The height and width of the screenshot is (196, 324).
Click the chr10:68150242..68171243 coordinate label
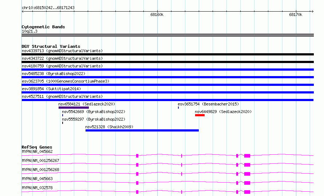(x=48, y=8)
